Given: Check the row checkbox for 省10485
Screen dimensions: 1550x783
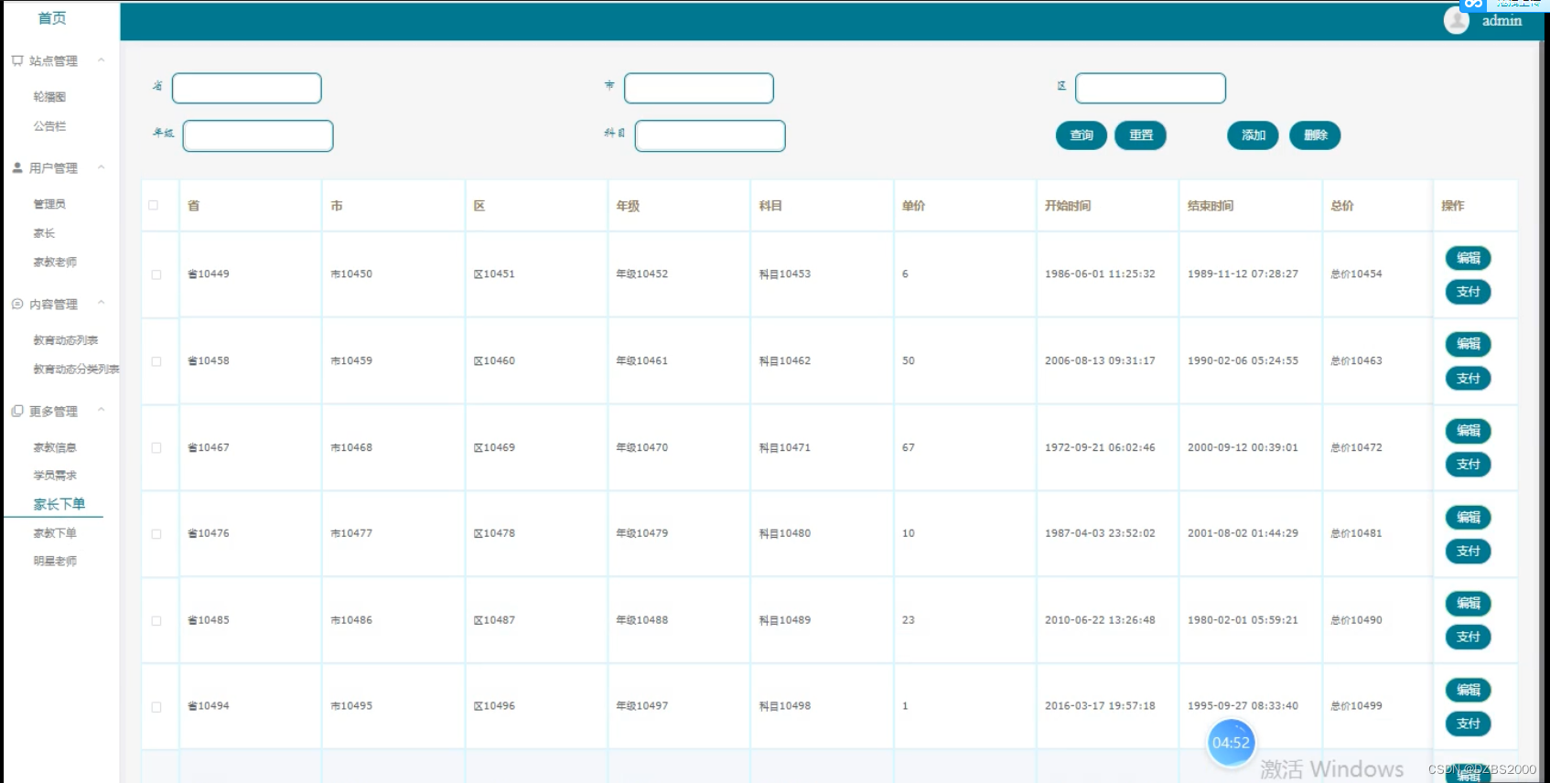Looking at the screenshot, I should click(156, 620).
